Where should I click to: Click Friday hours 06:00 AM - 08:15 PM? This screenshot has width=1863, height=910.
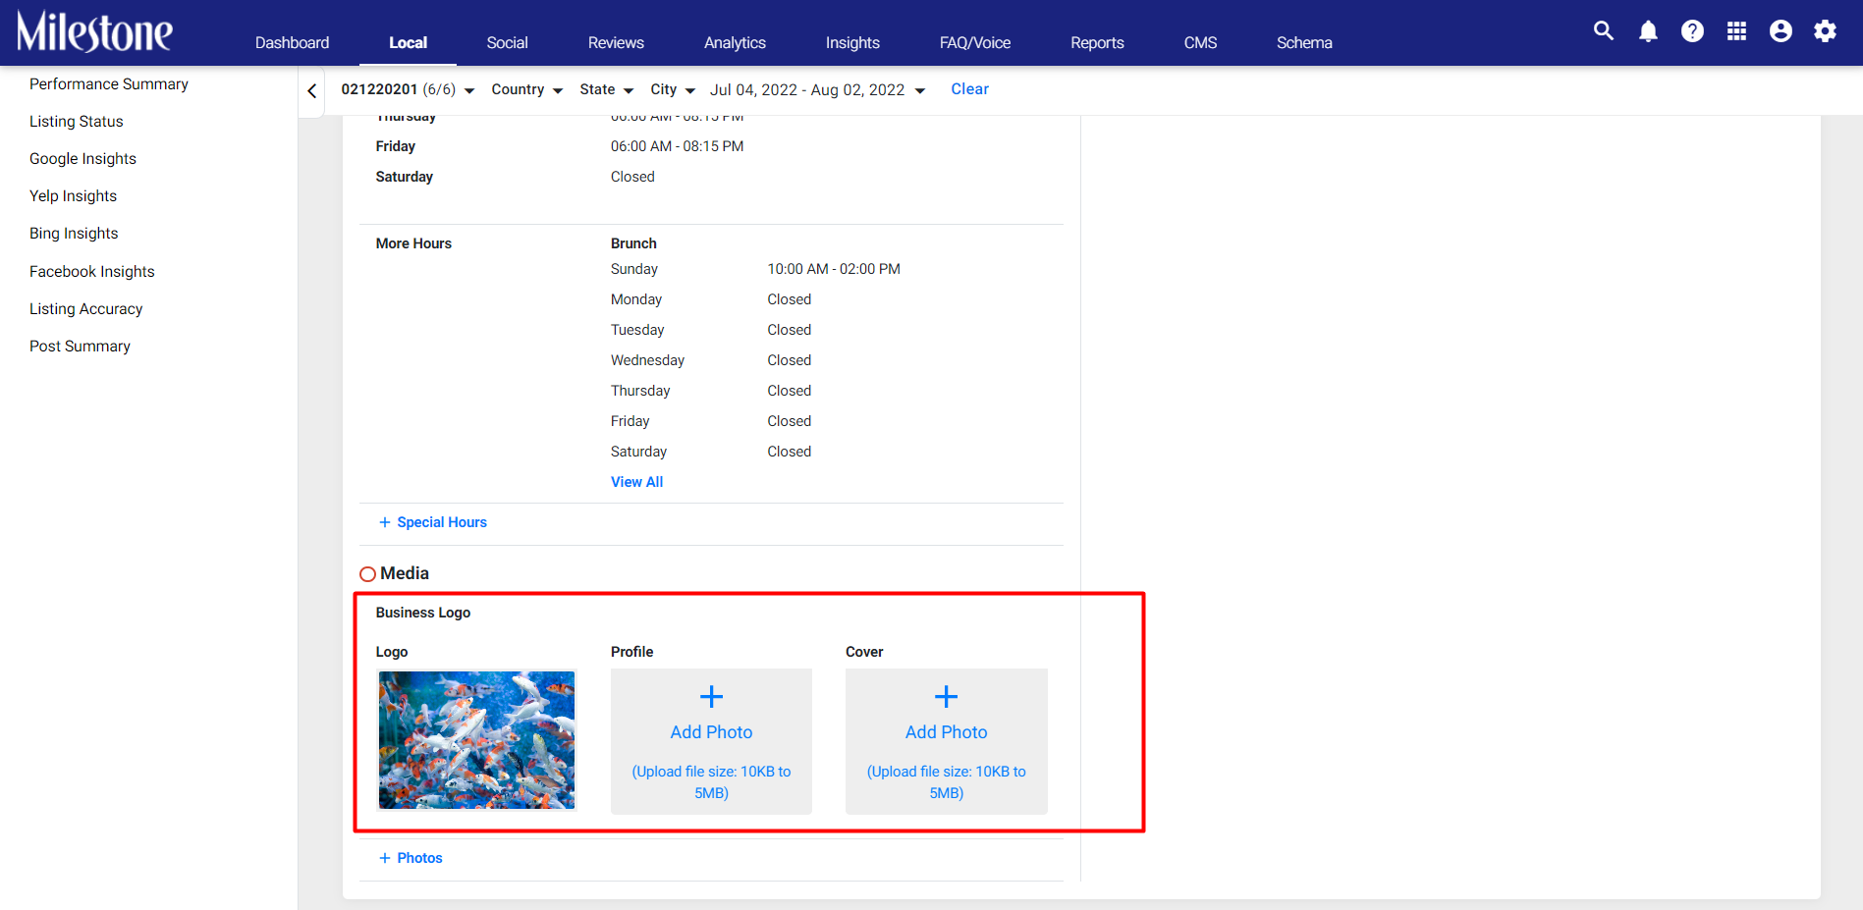click(x=677, y=146)
